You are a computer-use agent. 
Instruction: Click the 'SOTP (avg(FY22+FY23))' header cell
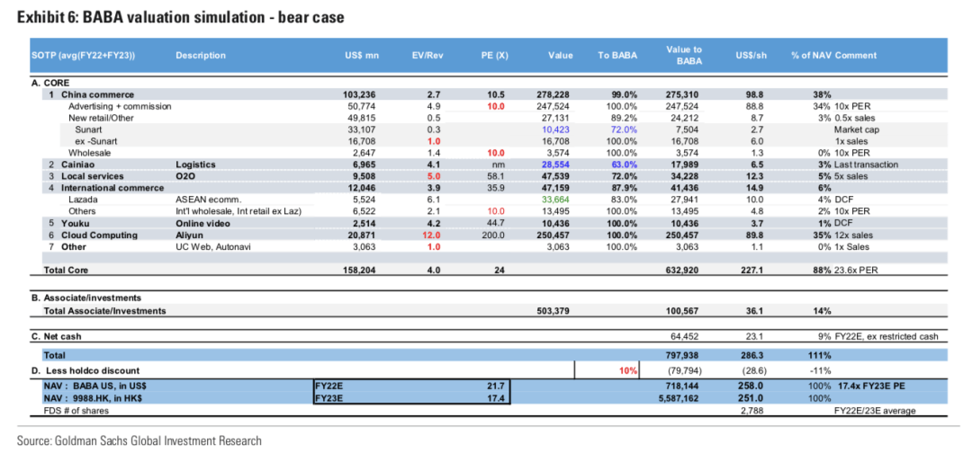82,56
